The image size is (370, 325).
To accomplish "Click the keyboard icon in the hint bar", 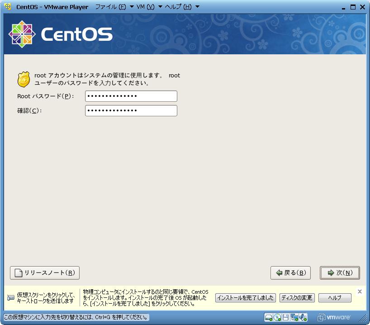I will pos(11,298).
